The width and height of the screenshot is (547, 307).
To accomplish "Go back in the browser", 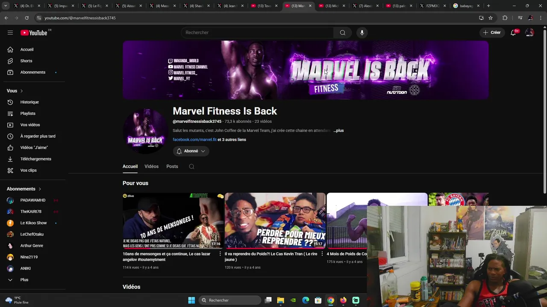I will tap(6, 18).
